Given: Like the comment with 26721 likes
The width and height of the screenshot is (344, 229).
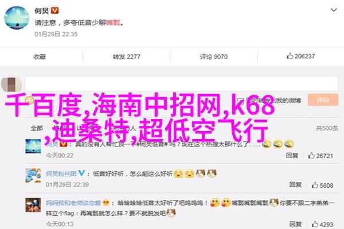Looking at the screenshot, I should click(311, 156).
